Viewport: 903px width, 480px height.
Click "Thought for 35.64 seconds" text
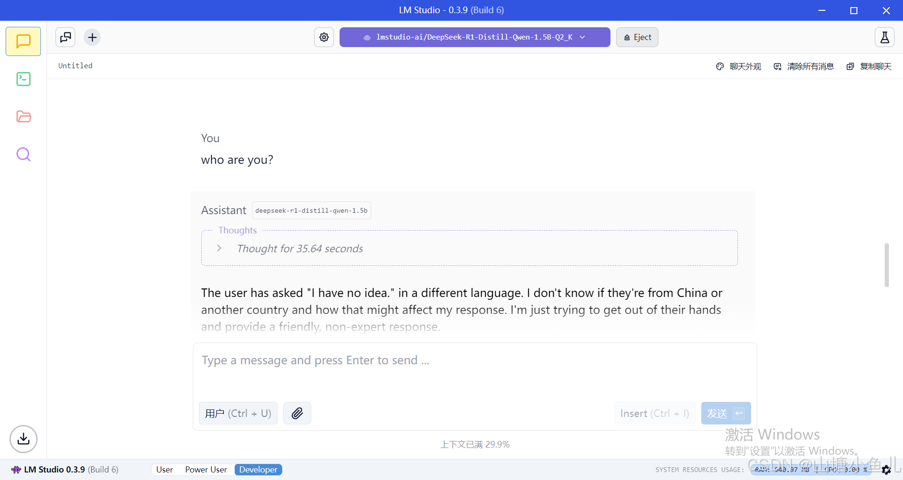300,248
